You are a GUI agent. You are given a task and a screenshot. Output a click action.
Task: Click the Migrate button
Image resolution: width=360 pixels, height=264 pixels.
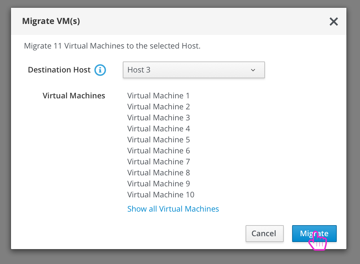(x=314, y=234)
